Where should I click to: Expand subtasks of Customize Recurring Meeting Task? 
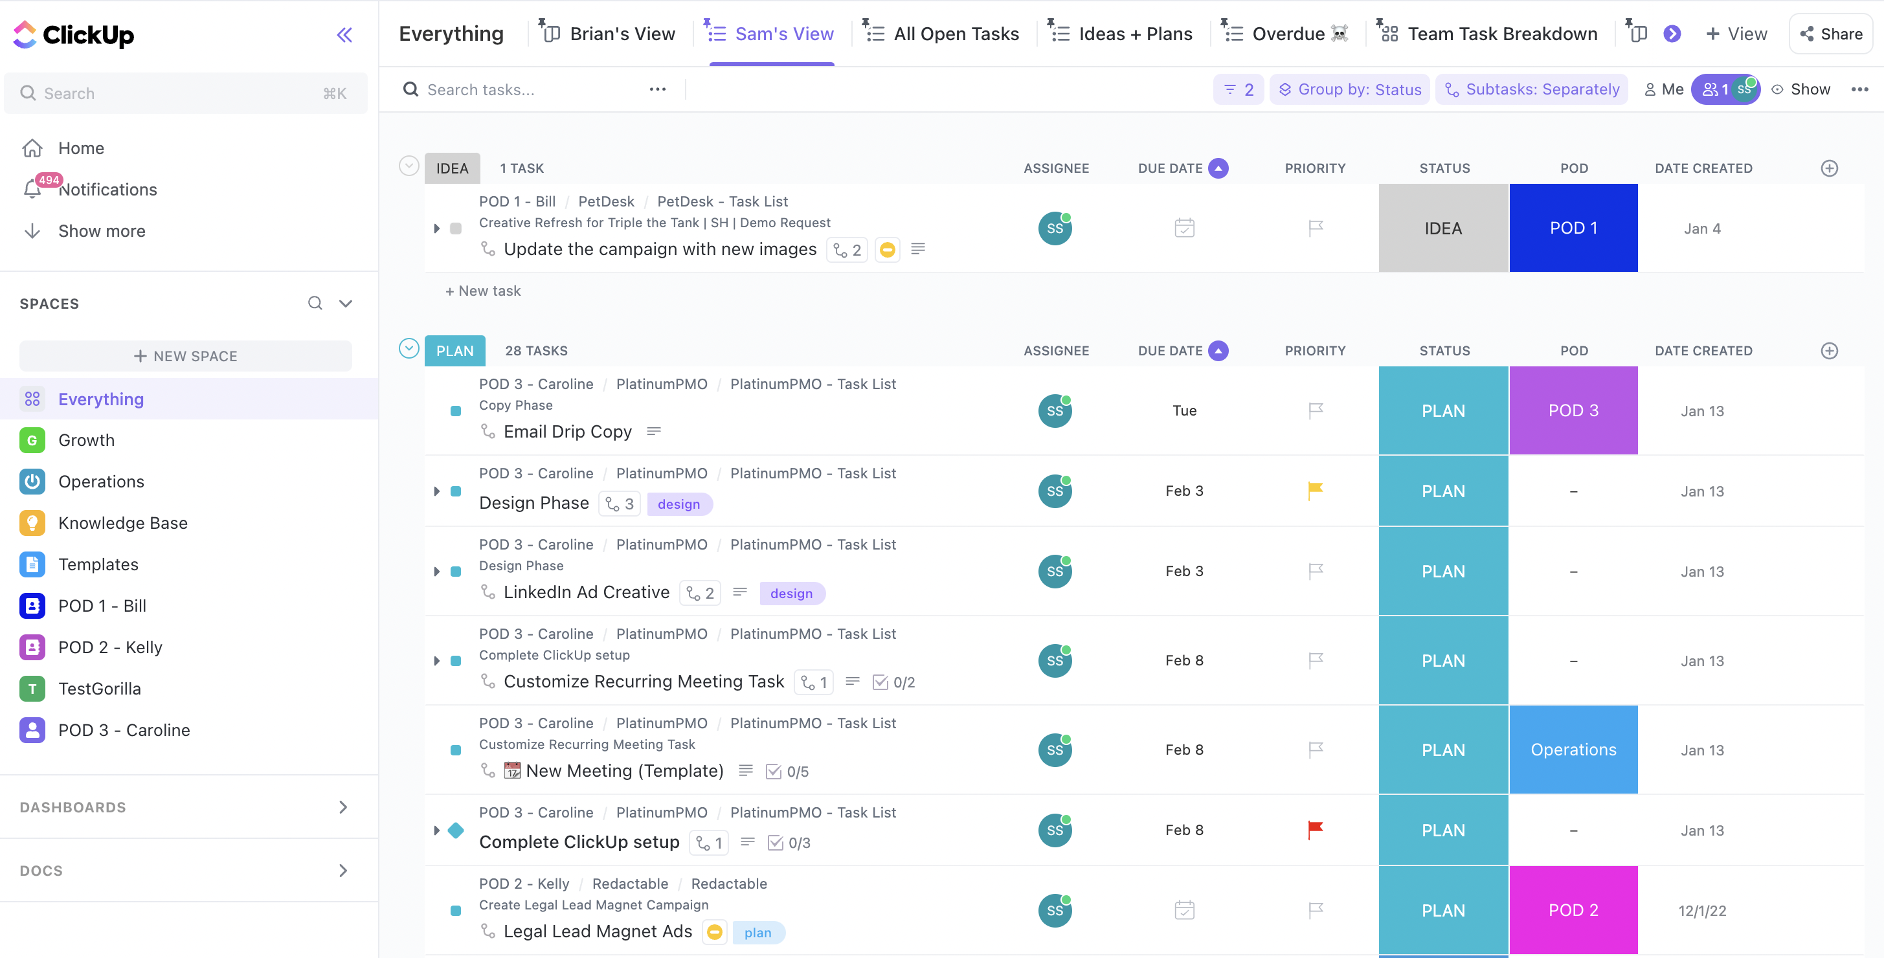436,660
